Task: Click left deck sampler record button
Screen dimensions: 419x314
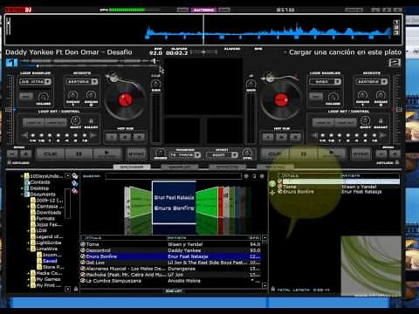Action: pyautogui.click(x=26, y=96)
